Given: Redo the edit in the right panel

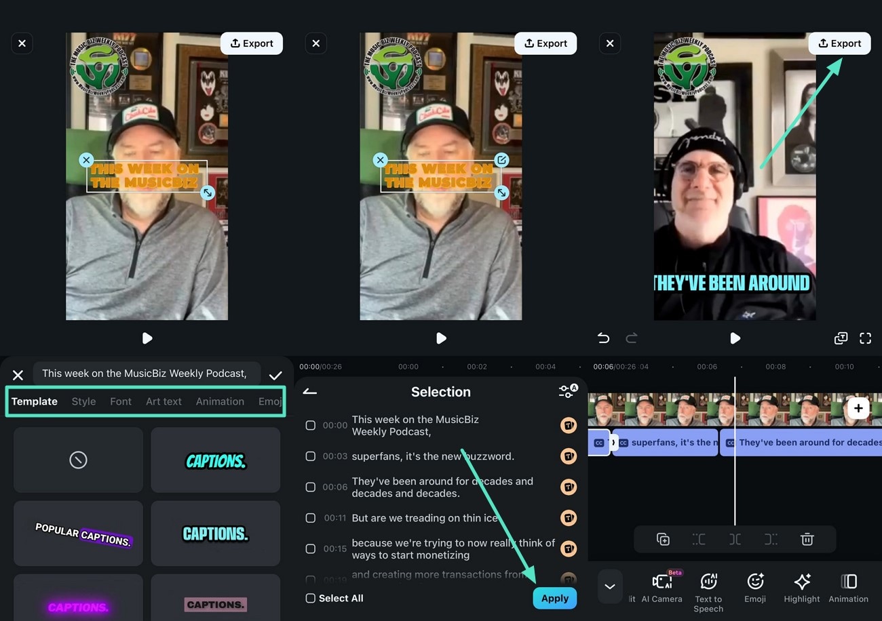Looking at the screenshot, I should (631, 338).
